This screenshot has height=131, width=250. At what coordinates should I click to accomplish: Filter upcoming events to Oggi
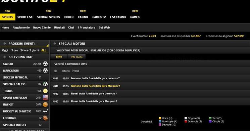[5, 50]
